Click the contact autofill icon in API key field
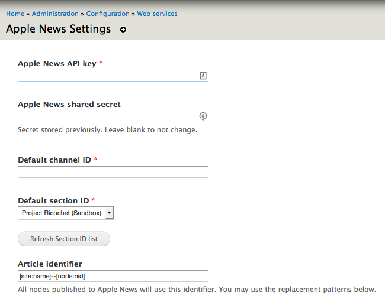 [203, 76]
